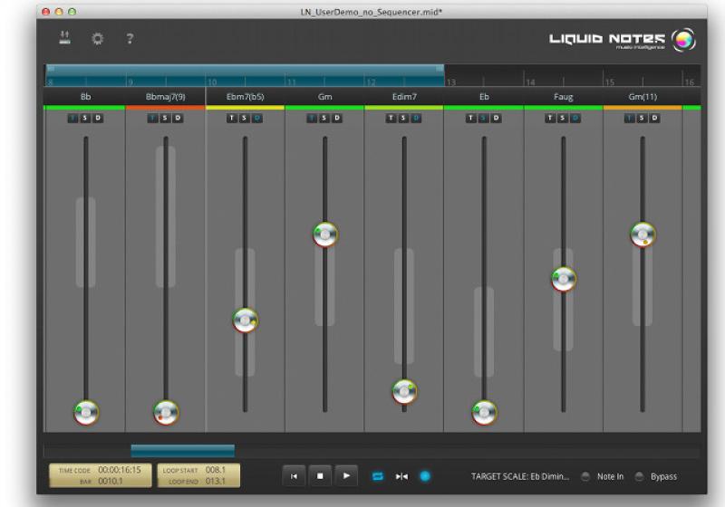Click the Gm(11) chord slider knob
This screenshot has width=725, height=507.
coord(643,234)
